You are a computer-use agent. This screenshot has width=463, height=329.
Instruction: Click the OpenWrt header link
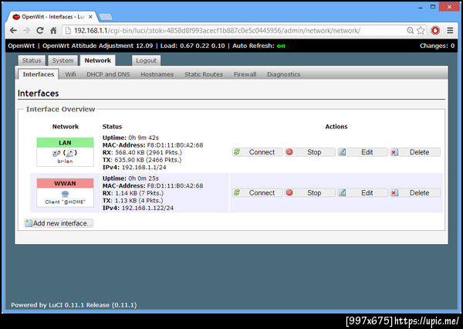[x=22, y=46]
